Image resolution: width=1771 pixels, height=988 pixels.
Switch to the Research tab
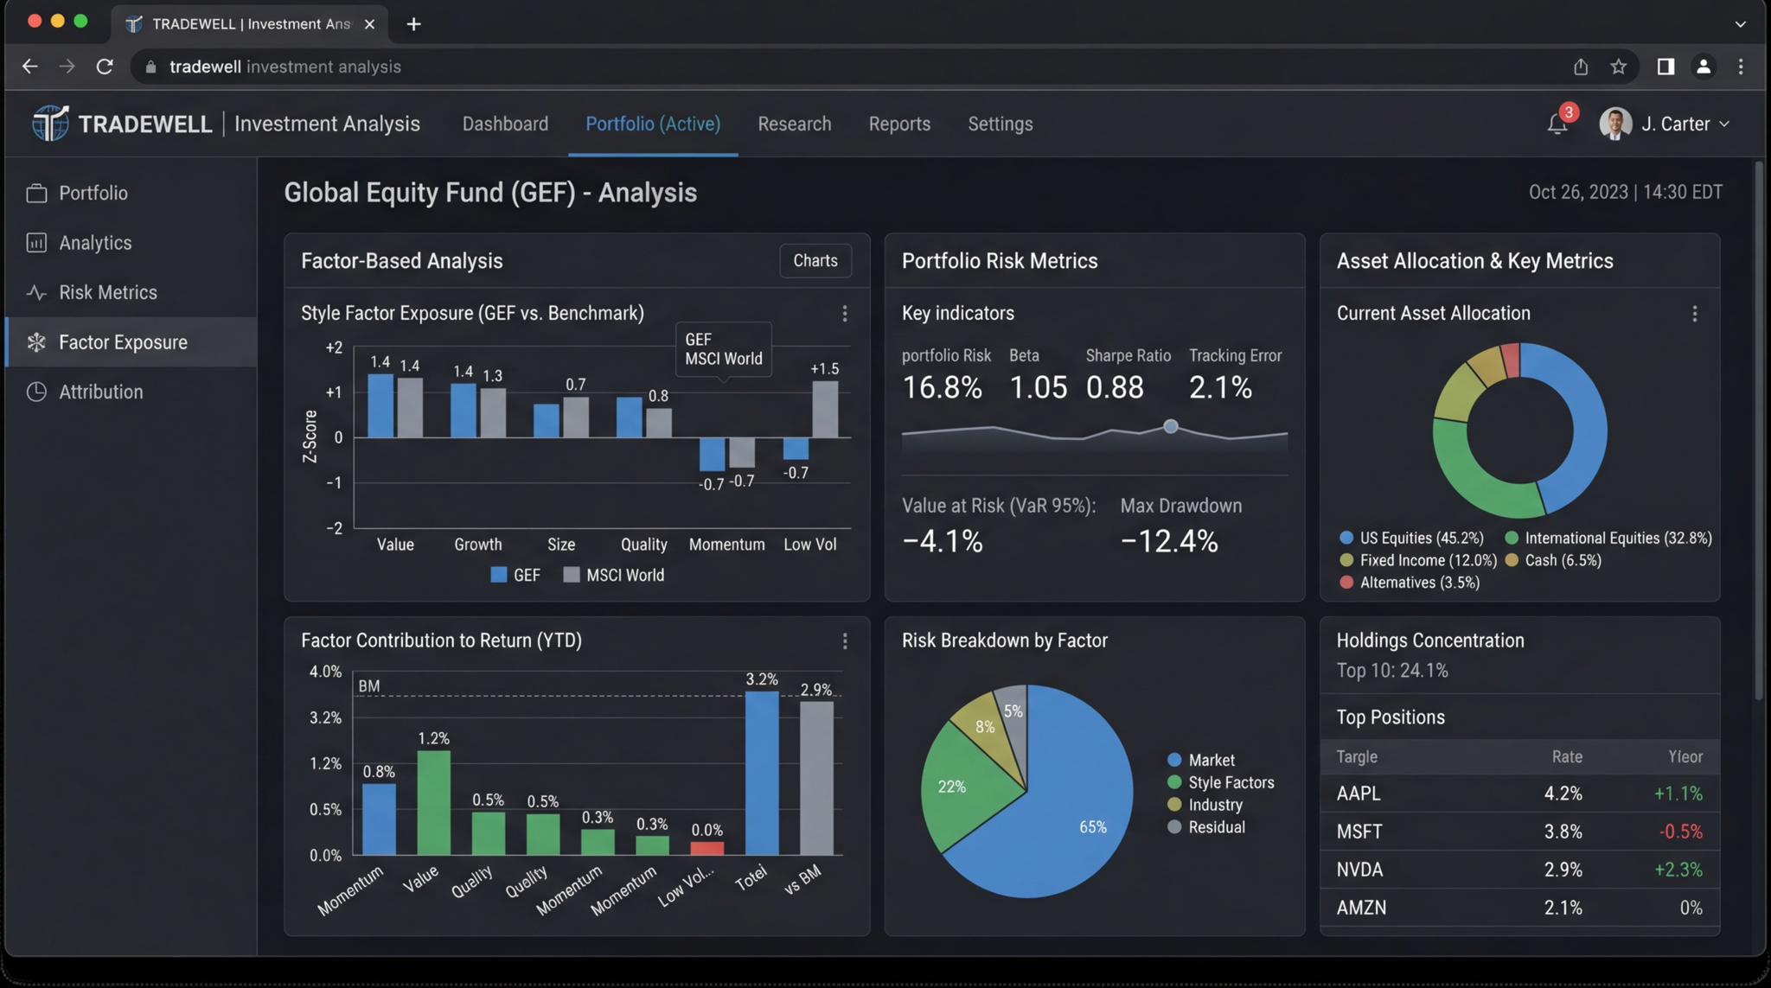[x=794, y=124]
